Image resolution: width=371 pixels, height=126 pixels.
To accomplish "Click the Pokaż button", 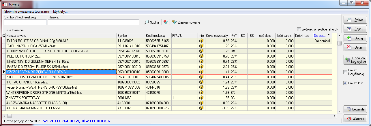I will 355,20.
